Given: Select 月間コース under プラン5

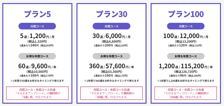Looking at the screenshot, I should [x=37, y=26].
